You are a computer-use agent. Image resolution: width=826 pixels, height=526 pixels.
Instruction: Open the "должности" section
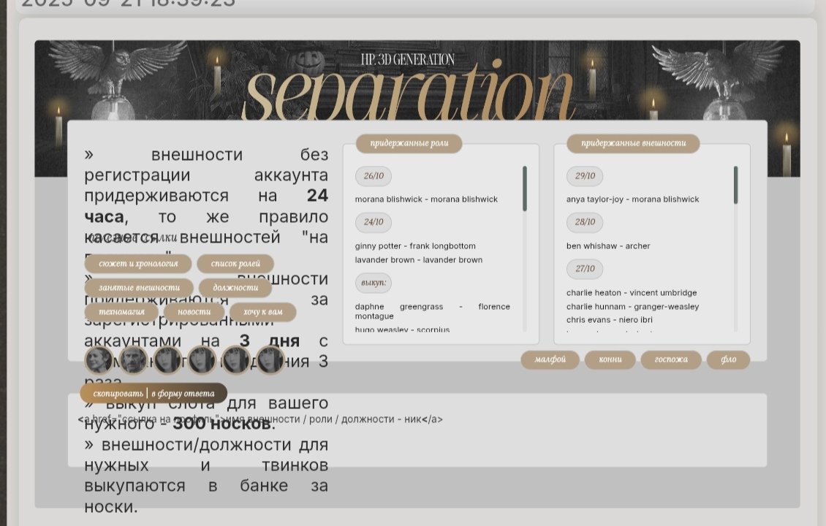(235, 288)
